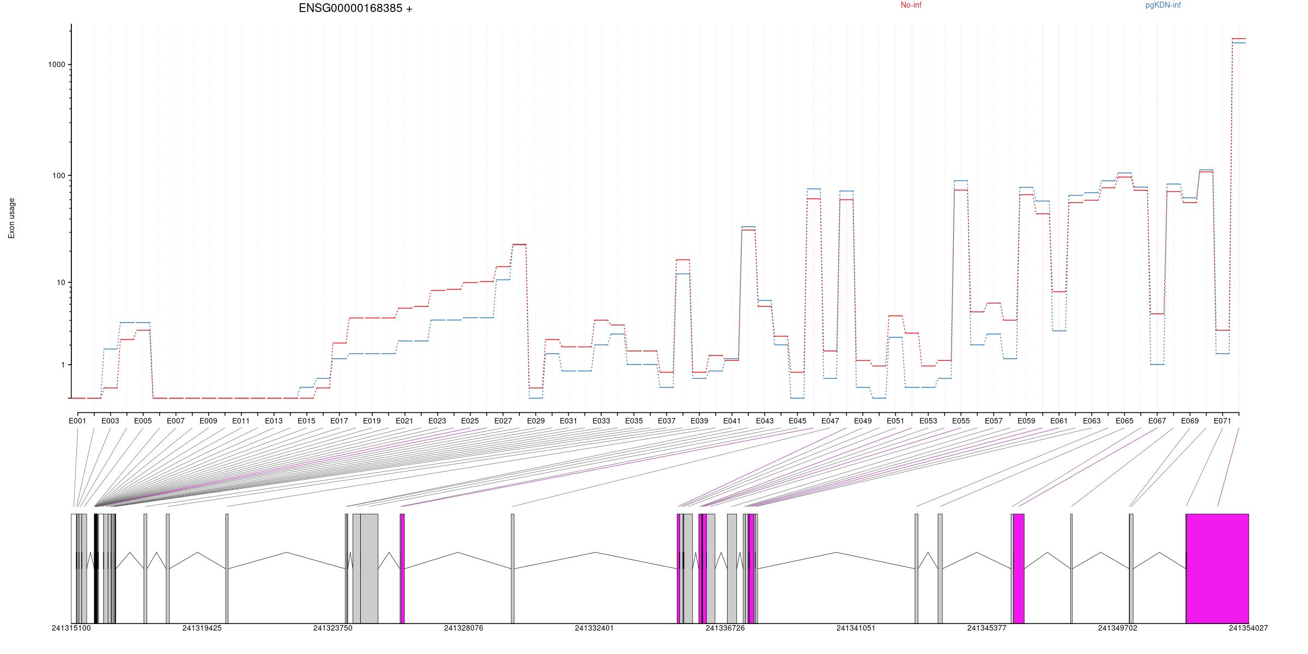This screenshot has height=654, width=1308.
Task: Click the large magenta exon block at far right
Action: 1217,568
